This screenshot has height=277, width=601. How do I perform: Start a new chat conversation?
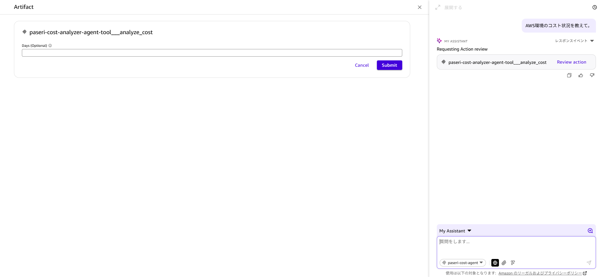click(590, 231)
